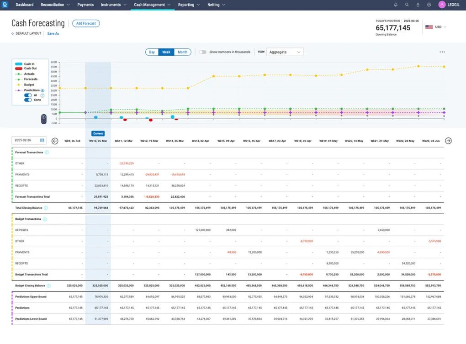Turn off the AI predictions toggle
This screenshot has width=466, height=344.
click(28, 95)
